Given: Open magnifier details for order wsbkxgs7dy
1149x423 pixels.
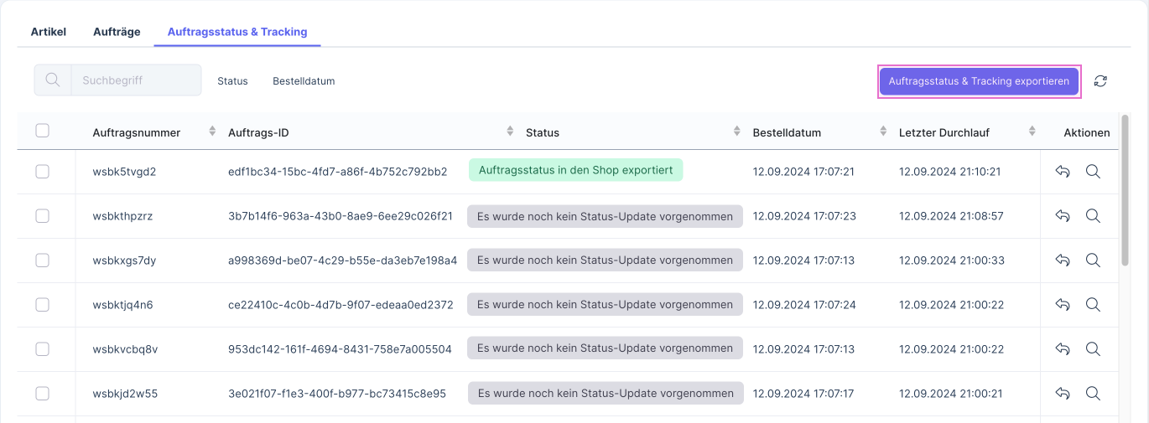Looking at the screenshot, I should click(1093, 261).
